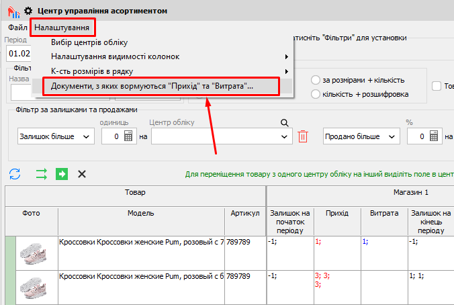Image resolution: width=454 pixels, height=305 pixels.
Task: Open the Файл menu
Action: [17, 27]
